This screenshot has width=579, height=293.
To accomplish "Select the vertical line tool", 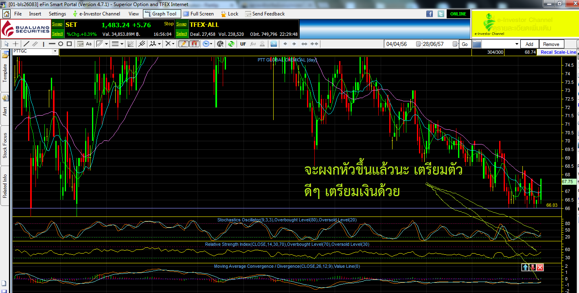I will (44, 44).
